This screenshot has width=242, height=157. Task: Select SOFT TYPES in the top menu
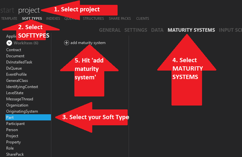[x=32, y=18]
